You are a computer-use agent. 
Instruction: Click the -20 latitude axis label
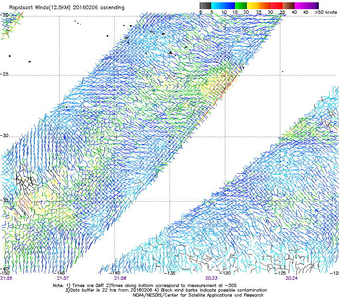pyautogui.click(x=4, y=15)
